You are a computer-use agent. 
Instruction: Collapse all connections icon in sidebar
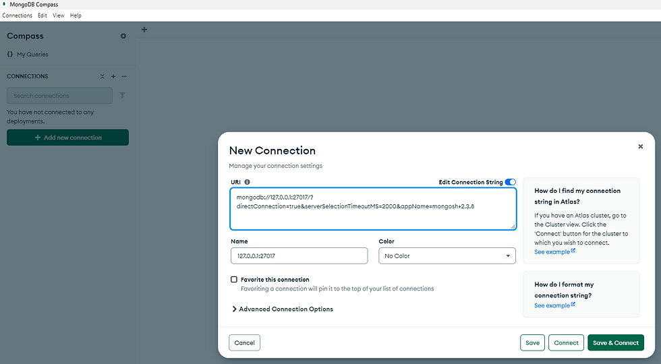103,77
